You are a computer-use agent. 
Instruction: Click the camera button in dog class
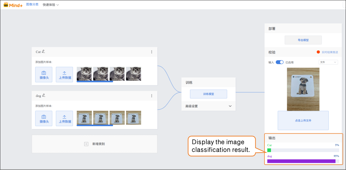[44, 119]
